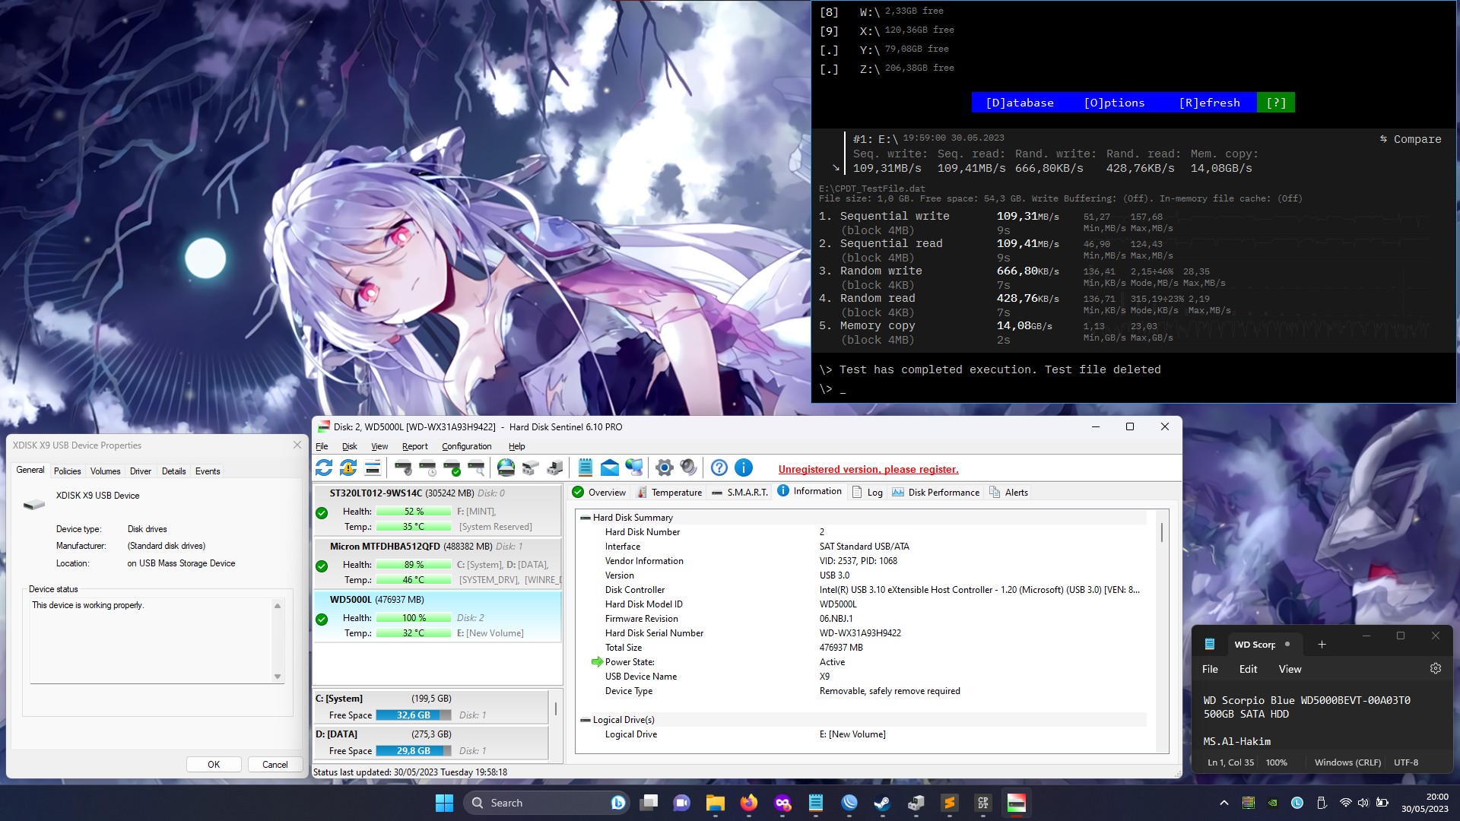Open the Windows Start menu
The width and height of the screenshot is (1460, 821).
(444, 803)
